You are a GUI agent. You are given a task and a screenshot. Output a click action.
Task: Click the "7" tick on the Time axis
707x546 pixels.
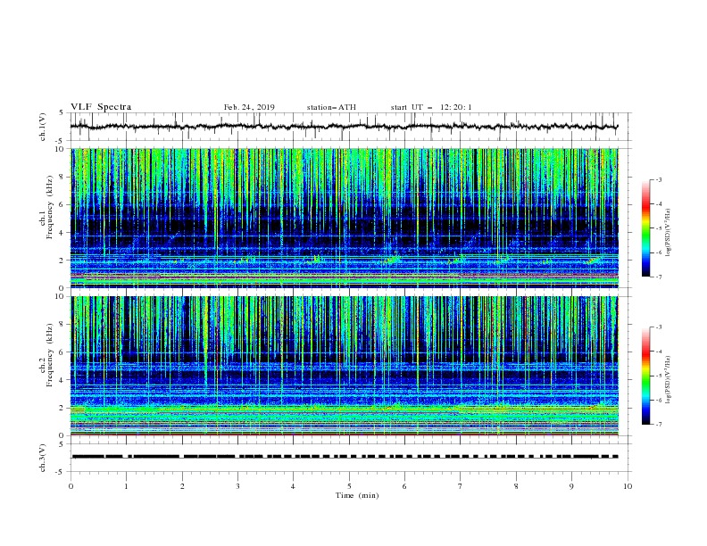[x=461, y=486]
